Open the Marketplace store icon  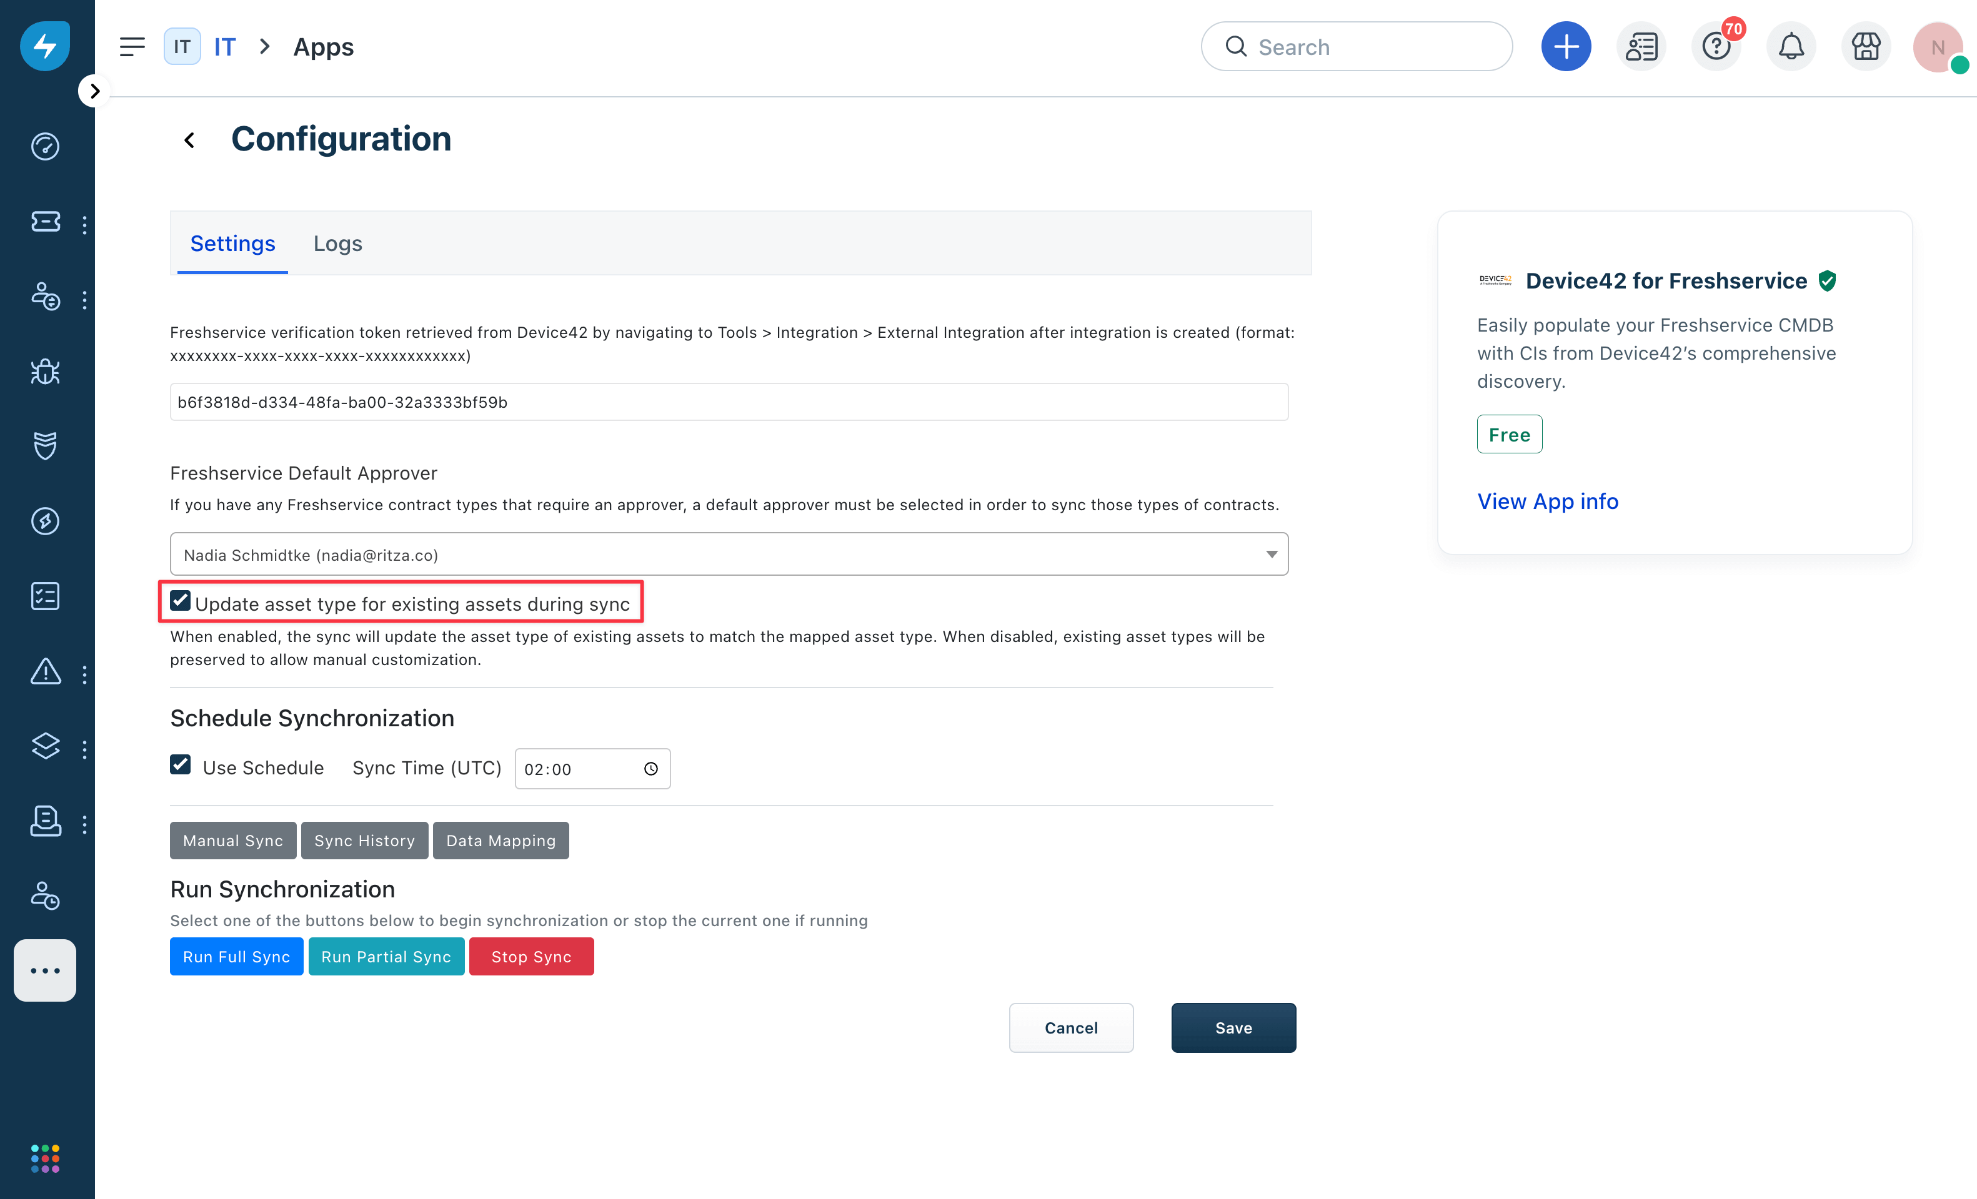(1866, 46)
